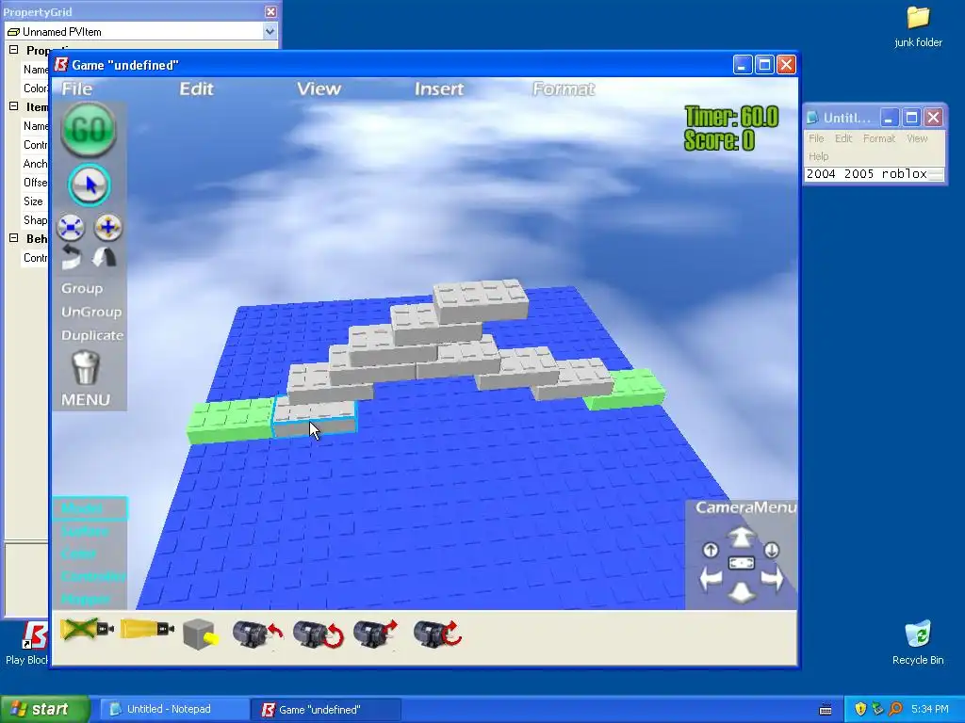Open Notepad's Format menu
This screenshot has width=965, height=723.
879,138
